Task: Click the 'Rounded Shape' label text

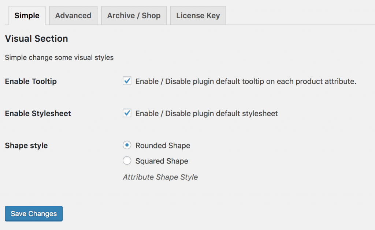Action: tap(163, 146)
